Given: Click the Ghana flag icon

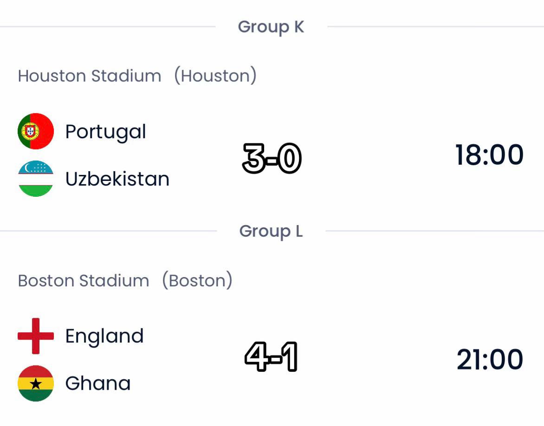Looking at the screenshot, I should click(x=36, y=383).
